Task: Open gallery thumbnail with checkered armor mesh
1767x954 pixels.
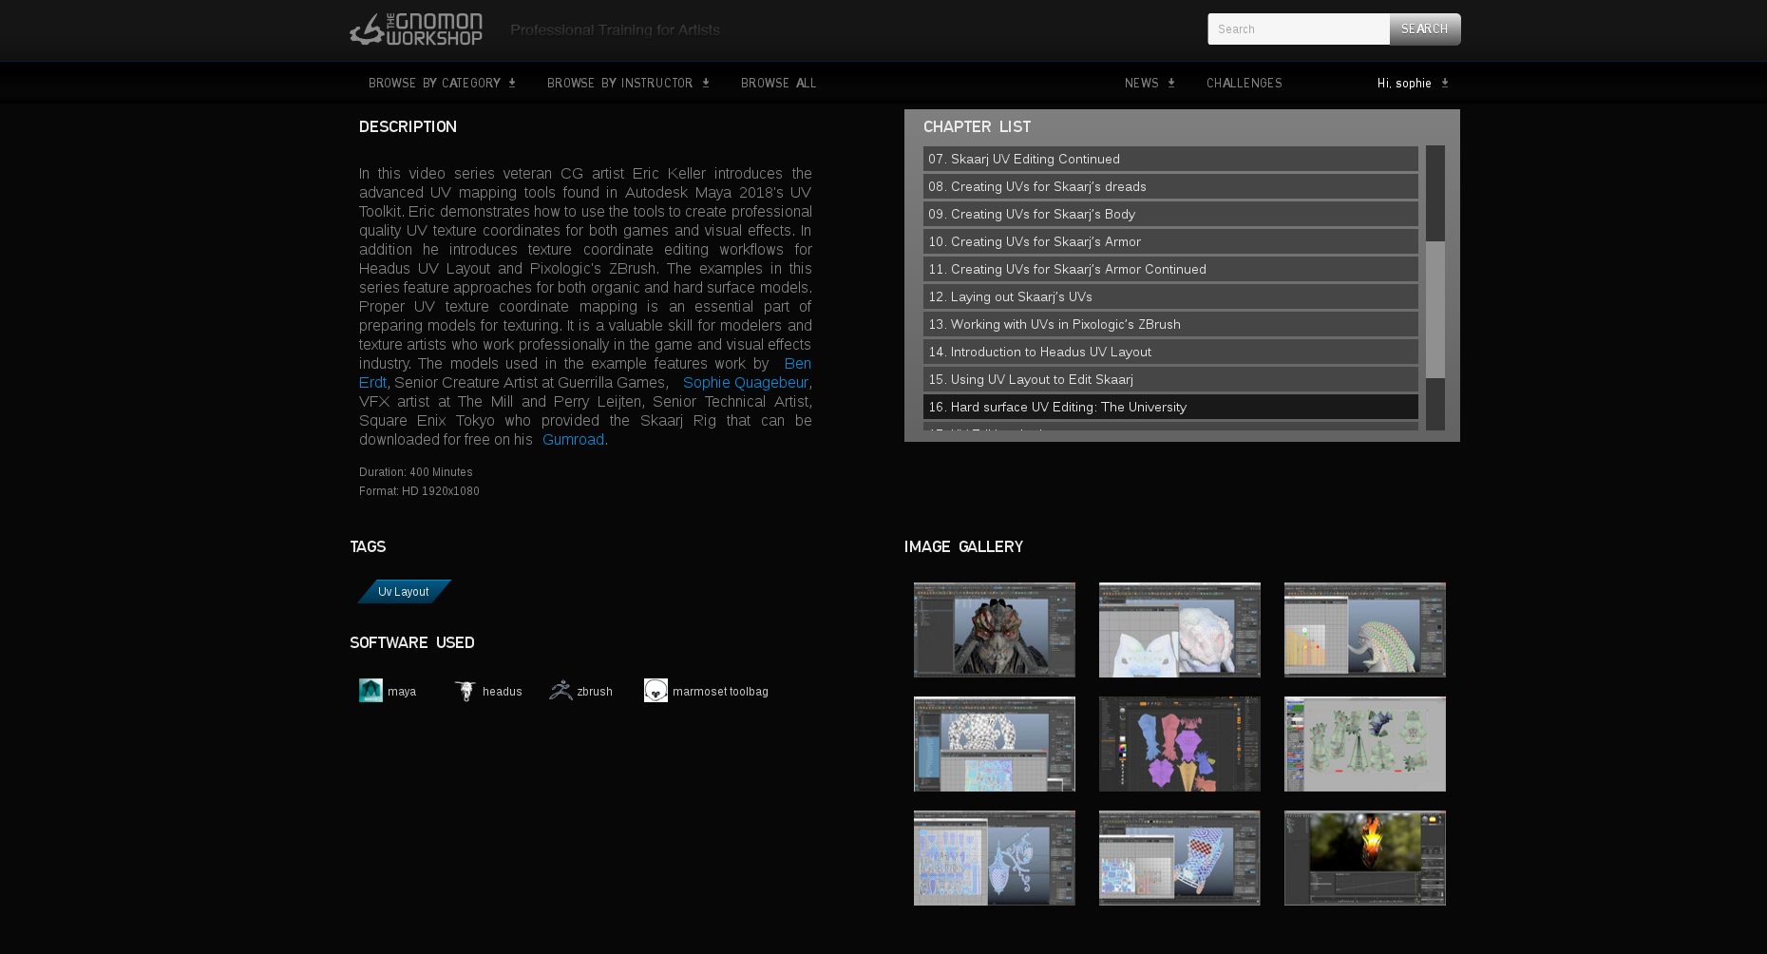Action: [995, 744]
